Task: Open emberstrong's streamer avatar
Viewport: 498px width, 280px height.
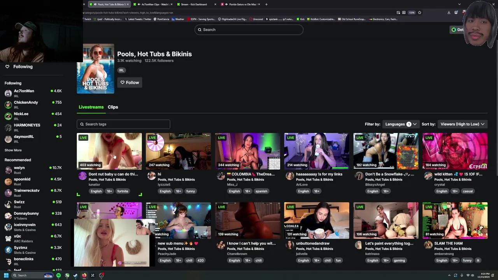Action: click(x=428, y=245)
